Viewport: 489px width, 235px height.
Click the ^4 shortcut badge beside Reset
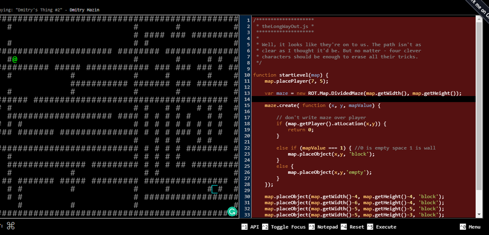coord(344,227)
